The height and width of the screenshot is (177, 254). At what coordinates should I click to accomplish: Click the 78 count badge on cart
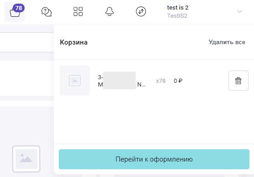click(19, 8)
